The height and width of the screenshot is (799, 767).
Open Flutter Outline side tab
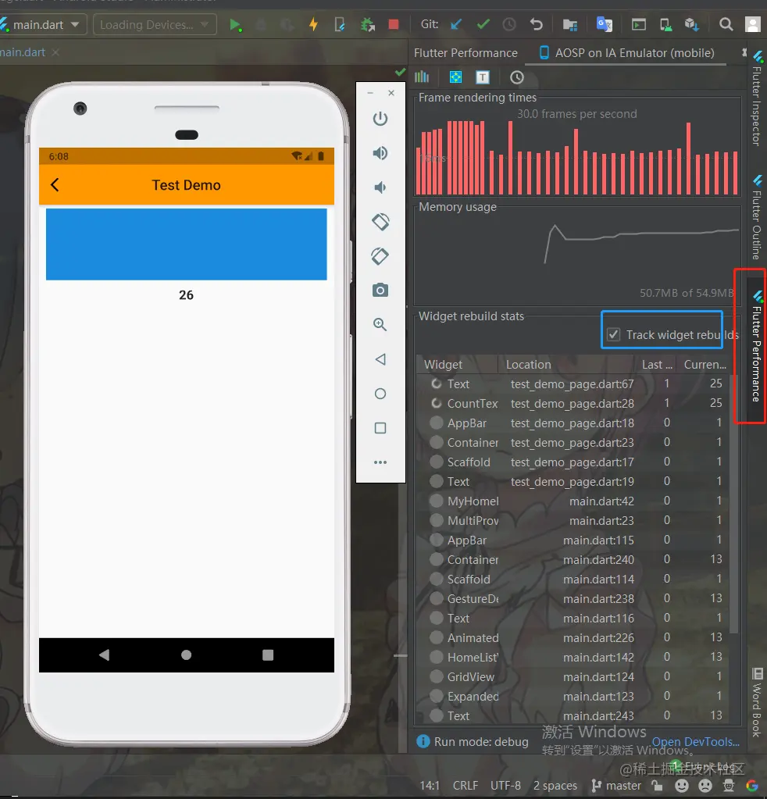pos(757,217)
